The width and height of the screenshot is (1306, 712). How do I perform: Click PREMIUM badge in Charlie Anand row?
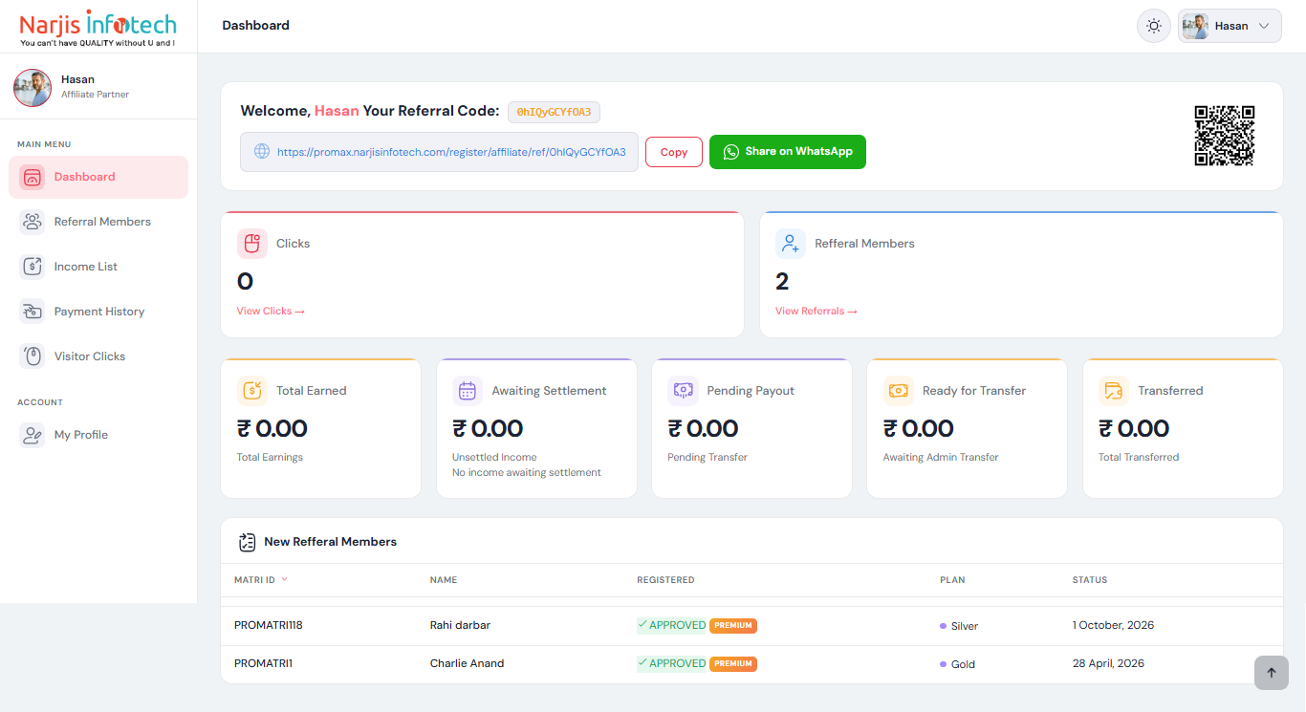(x=733, y=663)
